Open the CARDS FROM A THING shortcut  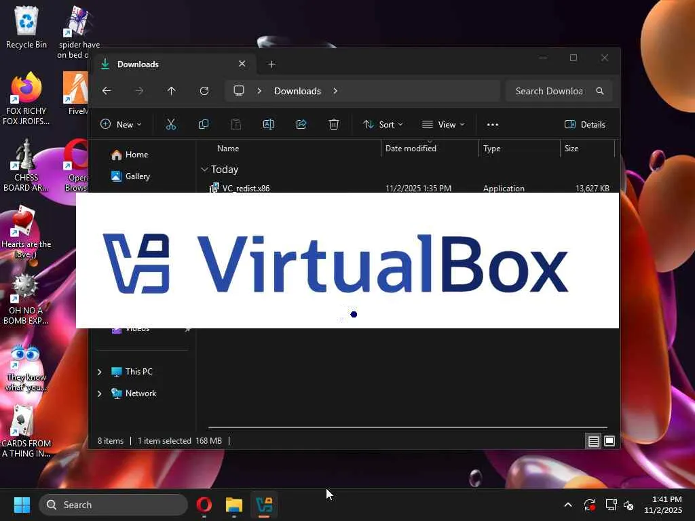[x=26, y=431]
